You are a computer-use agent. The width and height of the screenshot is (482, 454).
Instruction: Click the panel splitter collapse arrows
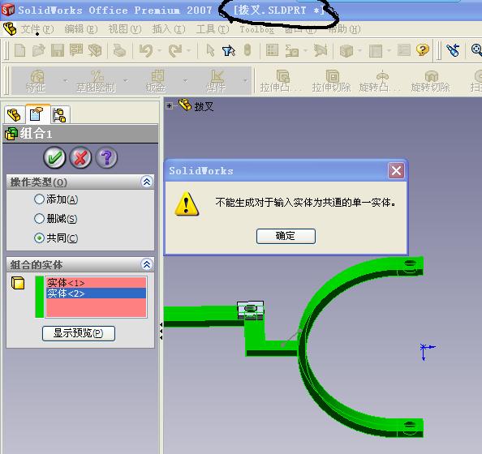(161, 331)
